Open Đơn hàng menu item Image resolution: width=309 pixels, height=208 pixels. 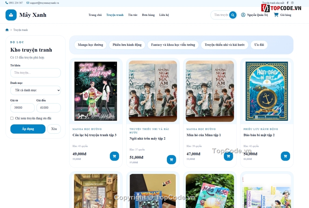pos(148,15)
